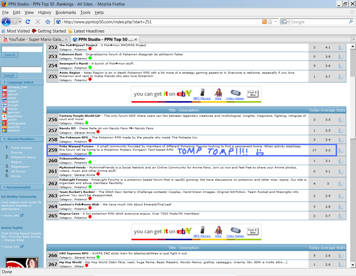Open the Magma Cave listing link

coord(69,214)
